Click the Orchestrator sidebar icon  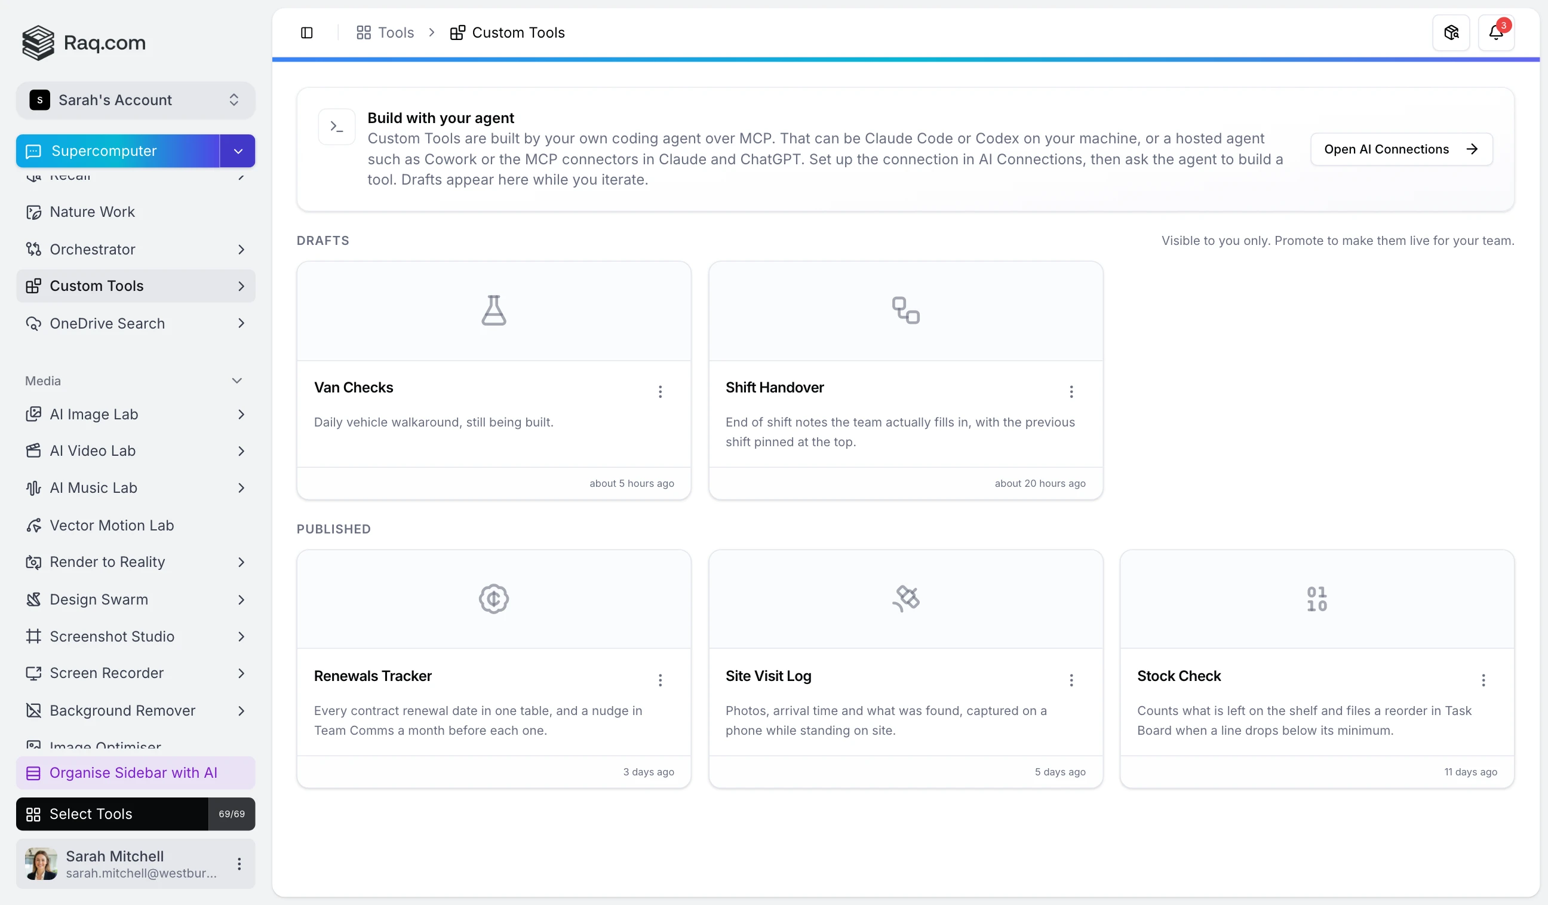click(x=34, y=250)
